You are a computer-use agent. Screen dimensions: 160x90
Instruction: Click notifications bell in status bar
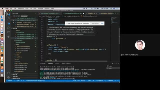pyautogui.click(x=118, y=80)
